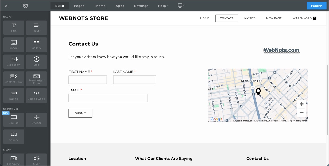Click the footer Contact Us heading
Screen dimensions: 329x166
tap(257, 159)
